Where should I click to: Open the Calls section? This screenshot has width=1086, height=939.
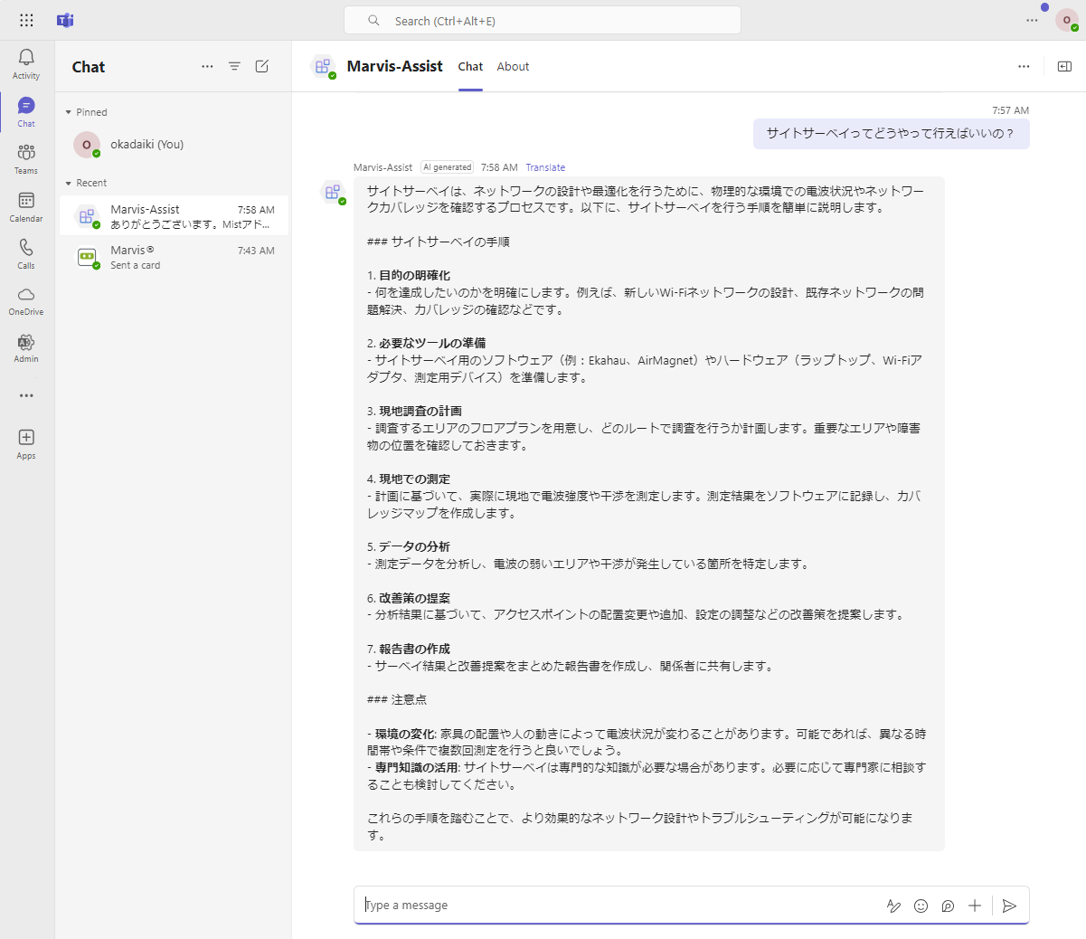[x=26, y=253]
